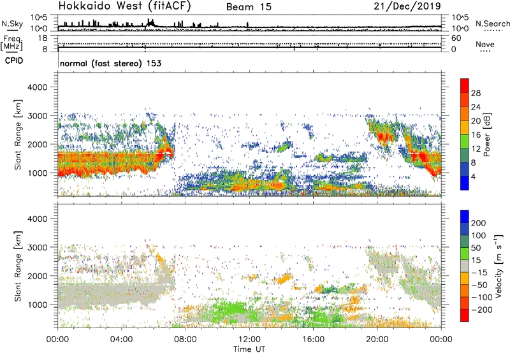Click the gray band of velocity colorbar

click(465, 266)
